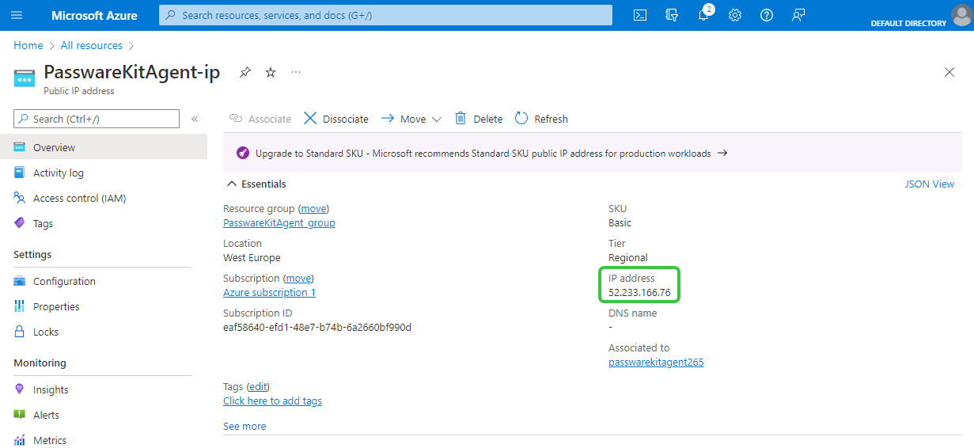Open the Directories and subscriptions filter icon
Screen dimensions: 974x448
pyautogui.click(x=672, y=15)
